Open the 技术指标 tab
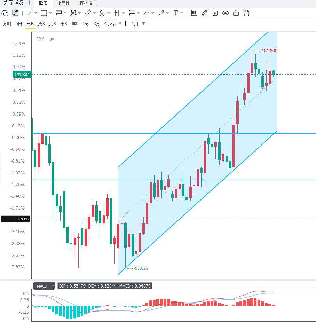This screenshot has width=316, height=322. tap(88, 3)
